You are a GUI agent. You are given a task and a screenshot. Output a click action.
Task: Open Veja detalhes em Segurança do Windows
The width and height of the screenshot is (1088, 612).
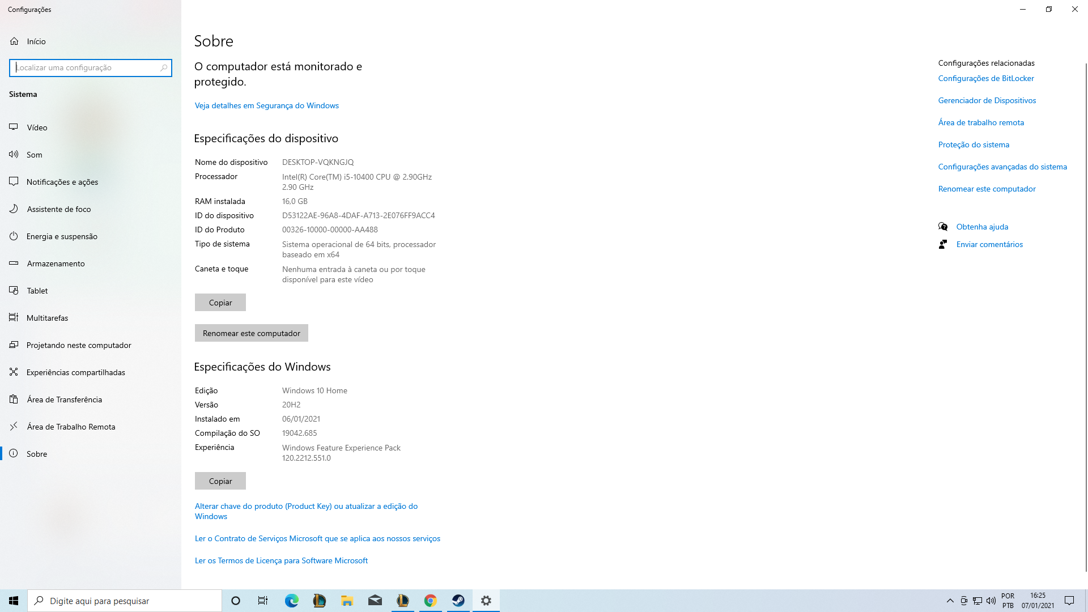coord(266,106)
